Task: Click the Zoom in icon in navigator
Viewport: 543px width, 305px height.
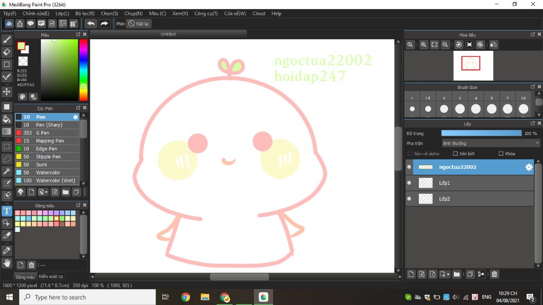Action: tap(424, 44)
